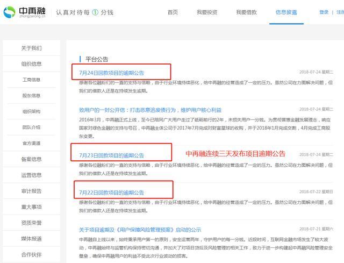Select 备案信息 sidebar item
344x263 pixels.
click(x=31, y=159)
